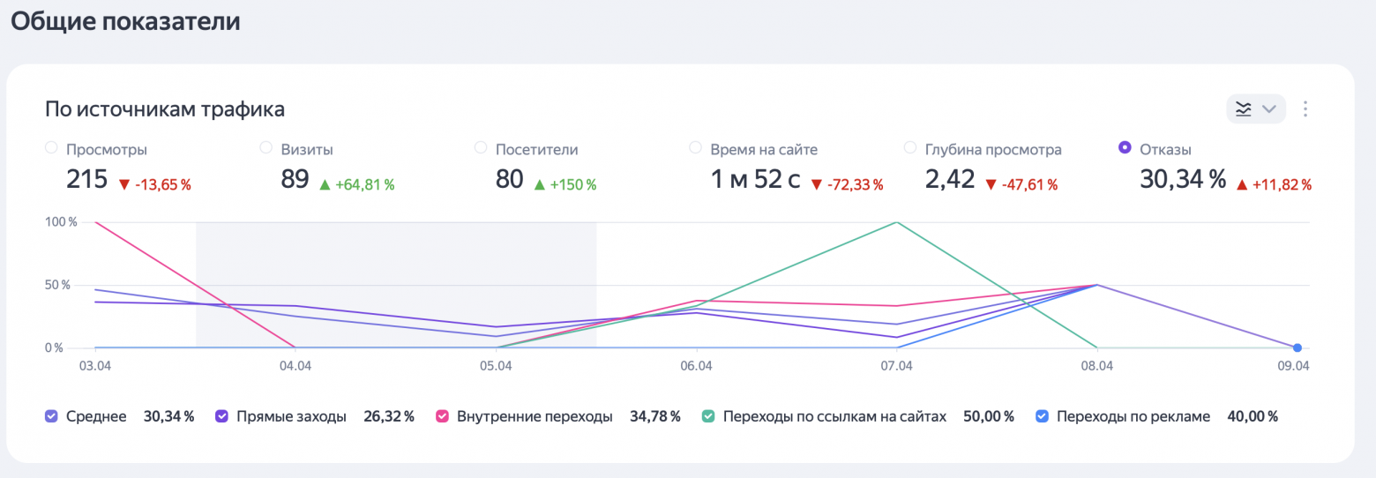Click the По источникам трафика widget title
Image resolution: width=1376 pixels, height=478 pixels.
coord(165,110)
